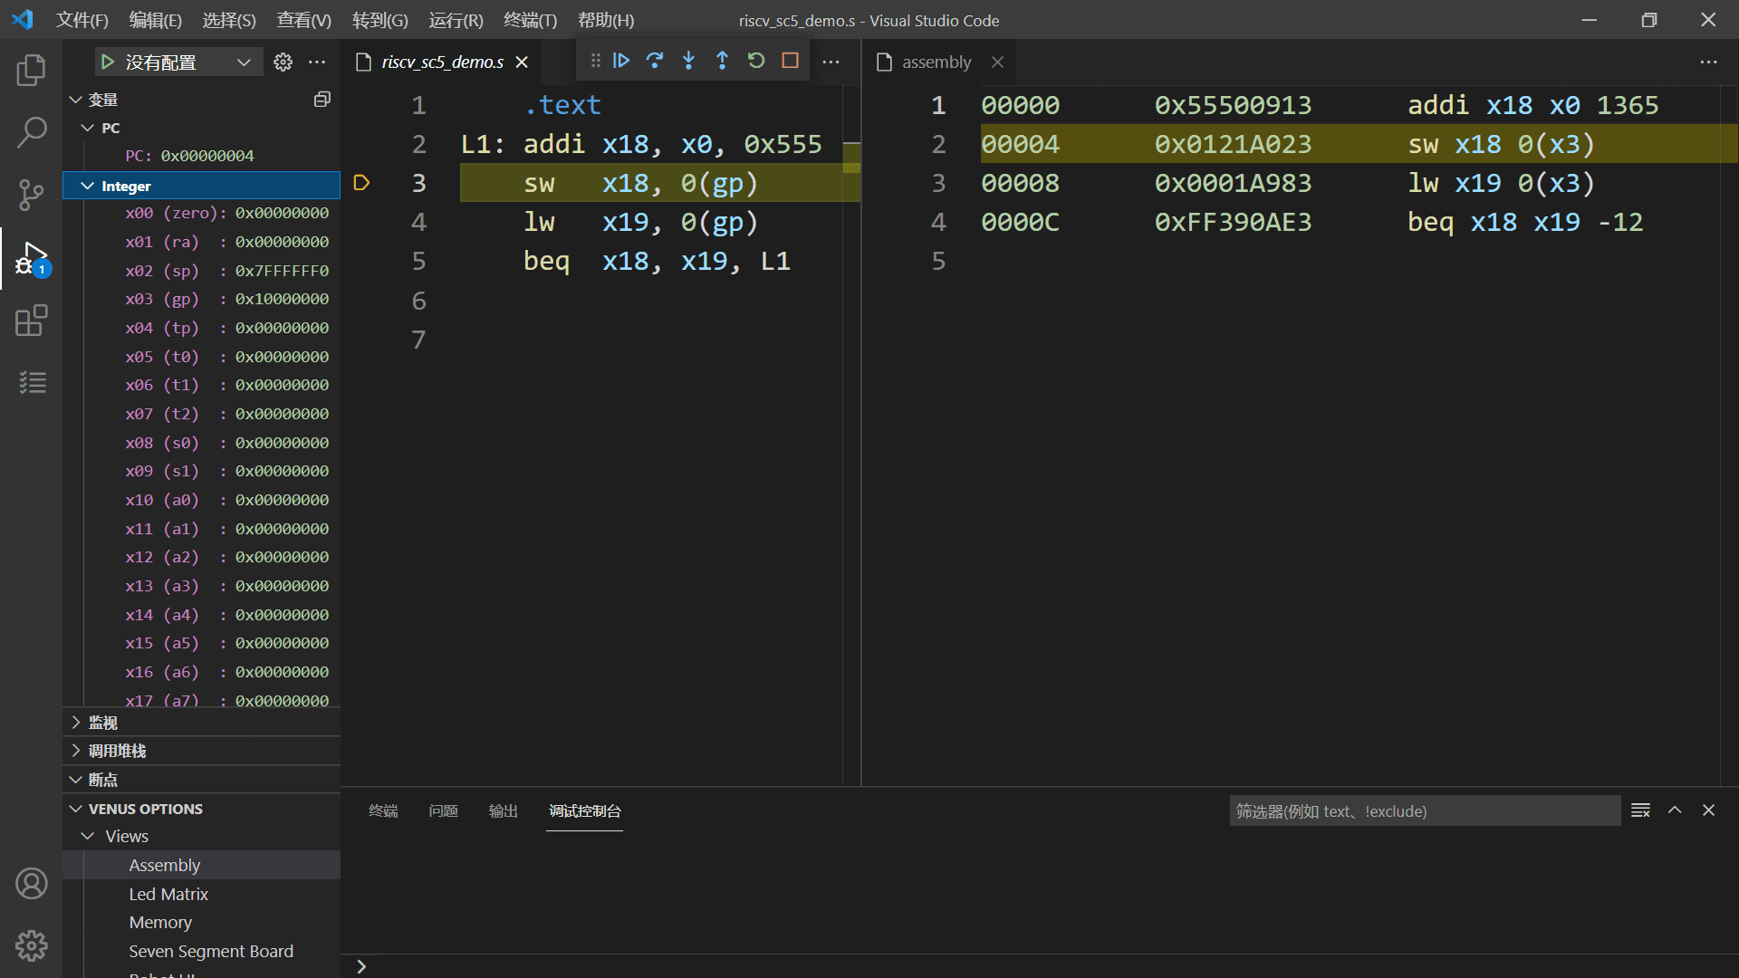This screenshot has width=1739, height=978.
Task: Restart the debug session
Action: point(756,61)
